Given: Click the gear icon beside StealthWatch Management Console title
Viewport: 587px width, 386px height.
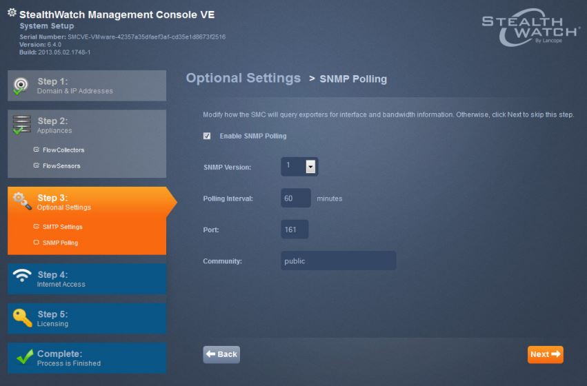Looking at the screenshot, I should [12, 12].
